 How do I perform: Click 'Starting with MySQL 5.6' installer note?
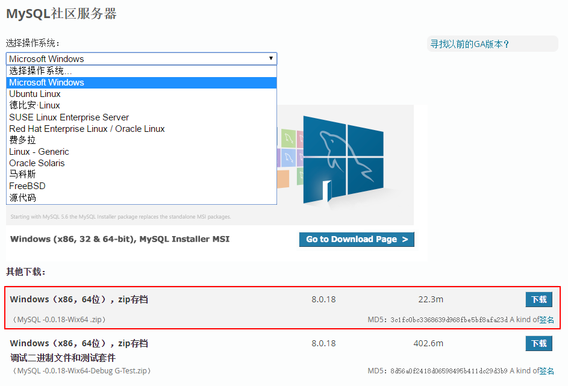120,217
